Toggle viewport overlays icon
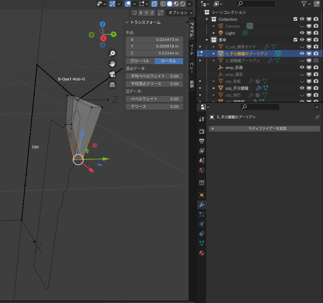This screenshot has height=303, width=323. pos(128,4)
